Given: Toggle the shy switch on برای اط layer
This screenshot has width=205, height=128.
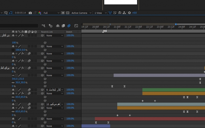Looking at the screenshot, I should pos(13,68).
